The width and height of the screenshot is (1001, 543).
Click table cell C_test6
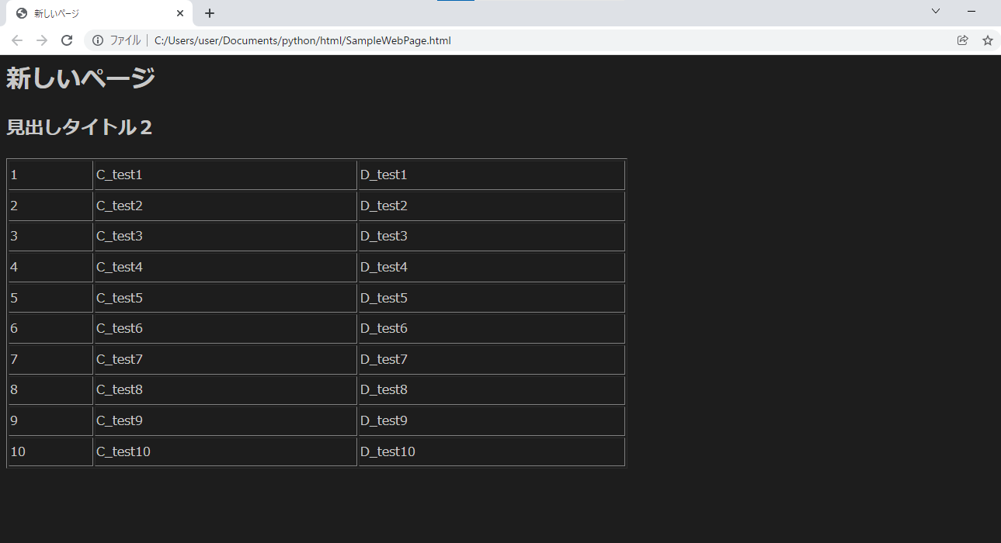[x=225, y=328]
